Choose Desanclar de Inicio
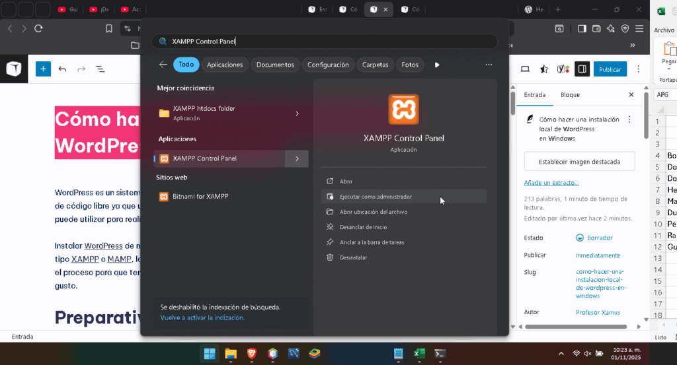Image resolution: width=677 pixels, height=365 pixels. point(403,227)
